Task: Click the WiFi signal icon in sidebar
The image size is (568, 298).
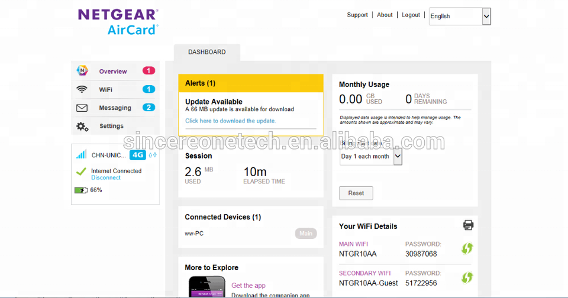Action: (82, 89)
